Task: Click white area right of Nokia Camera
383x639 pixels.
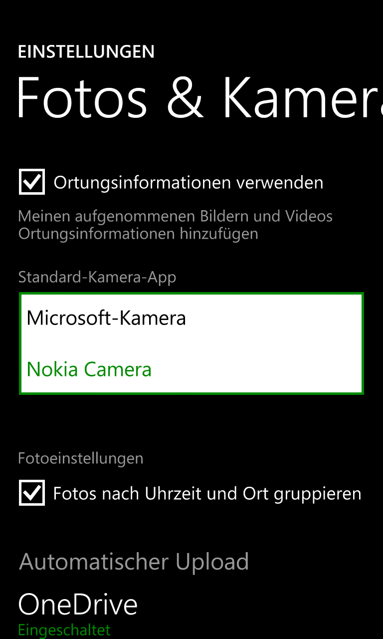Action: (256, 369)
